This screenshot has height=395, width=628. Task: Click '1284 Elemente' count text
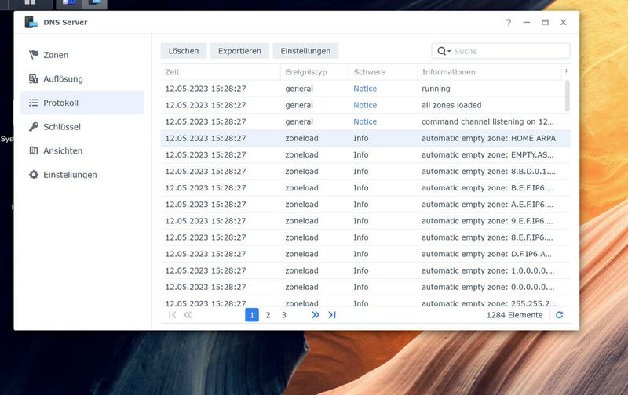515,315
